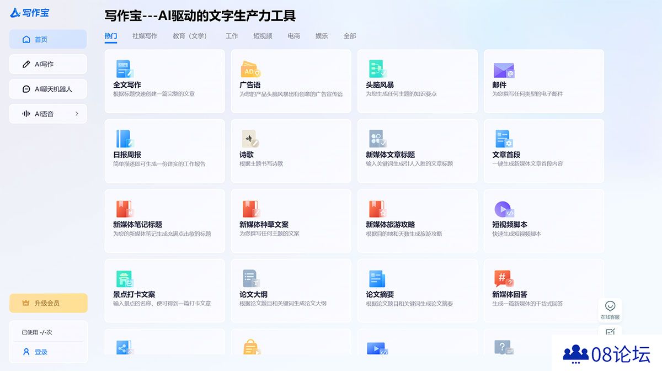Click the feedback edit icon below 在线客服
Image resolution: width=662 pixels, height=371 pixels.
[610, 332]
